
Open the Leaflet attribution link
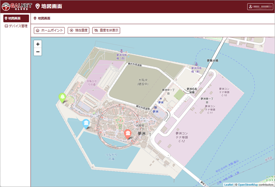(229, 185)
